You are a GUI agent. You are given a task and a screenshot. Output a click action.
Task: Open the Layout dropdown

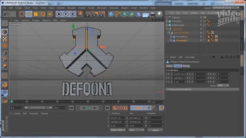coord(226,8)
